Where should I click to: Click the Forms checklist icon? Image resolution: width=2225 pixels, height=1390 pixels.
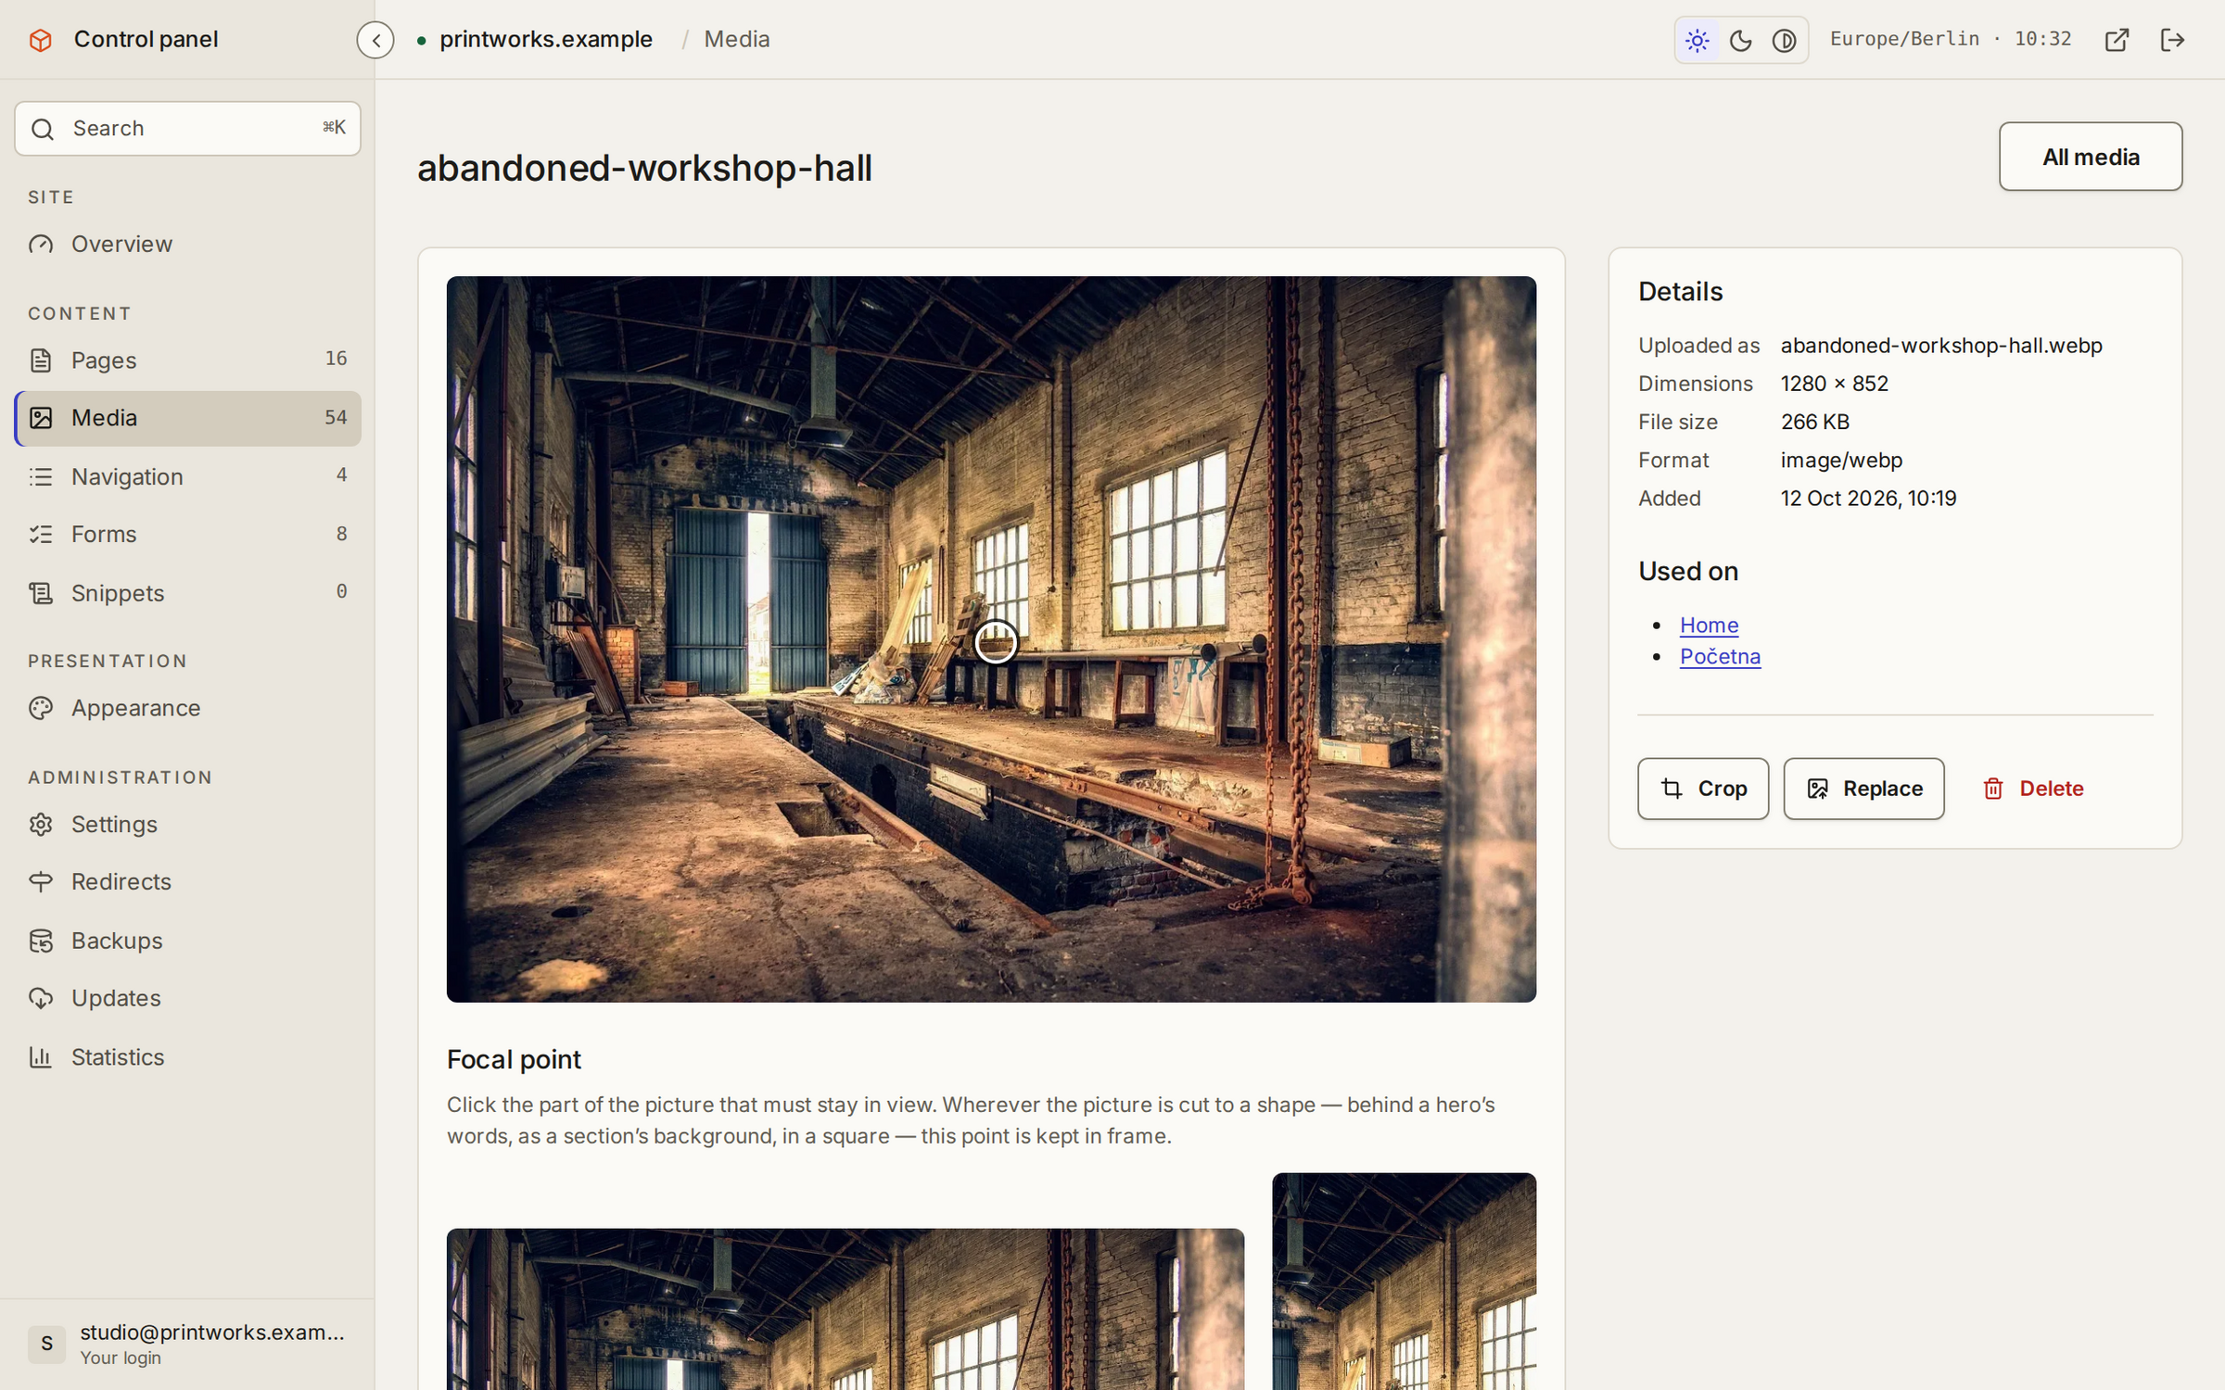tap(41, 534)
